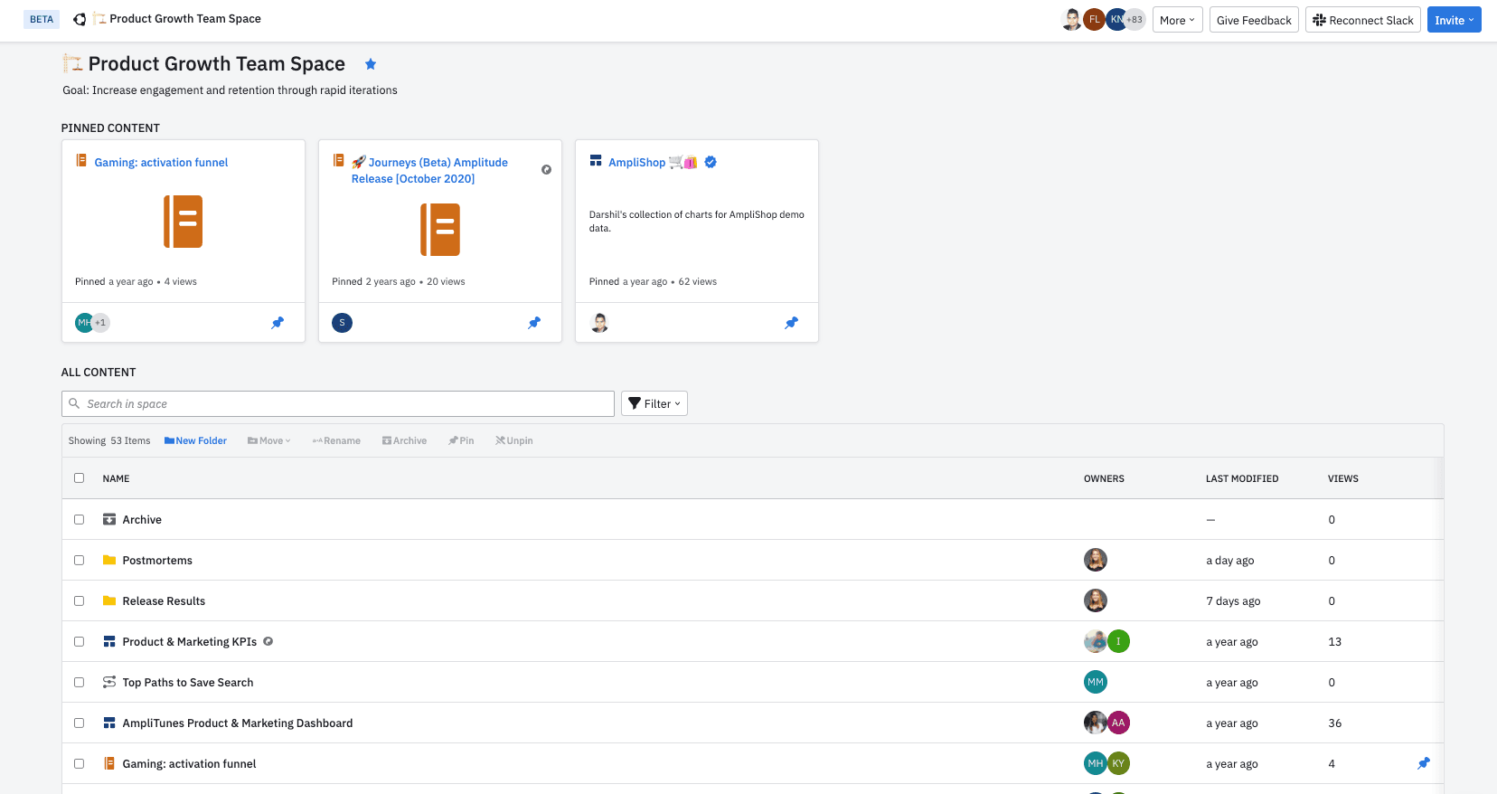Click the Give Feedback button
This screenshot has width=1497, height=794.
click(1254, 20)
